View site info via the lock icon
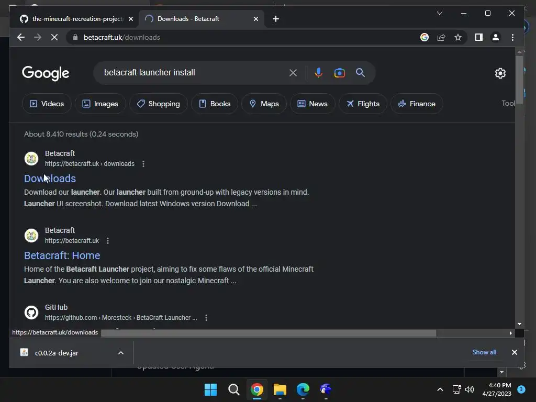 tap(75, 37)
